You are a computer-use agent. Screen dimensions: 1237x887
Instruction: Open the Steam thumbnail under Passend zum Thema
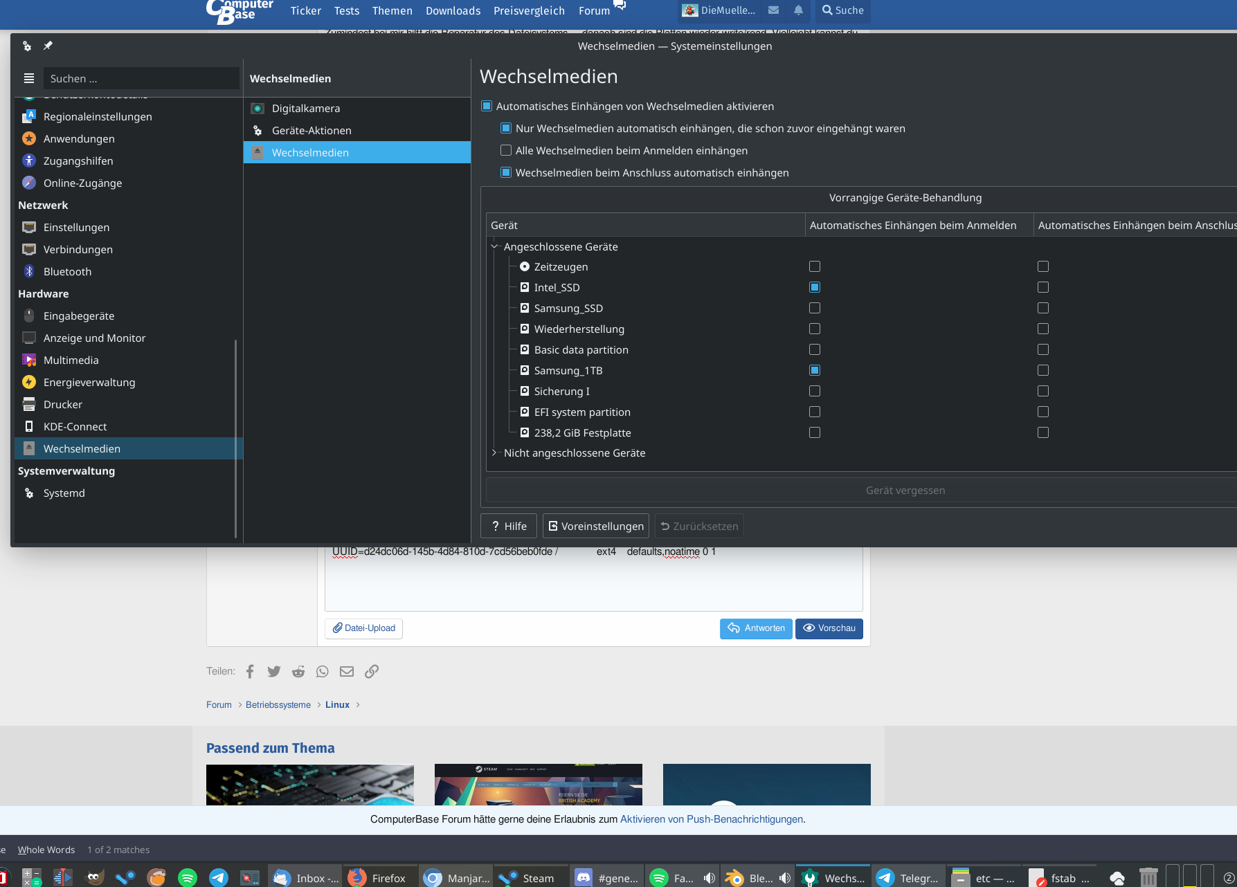539,785
